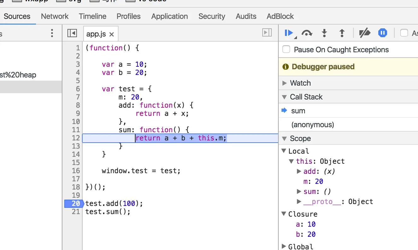Collapse the Closure scope
This screenshot has width=418, height=250.
coord(284,214)
